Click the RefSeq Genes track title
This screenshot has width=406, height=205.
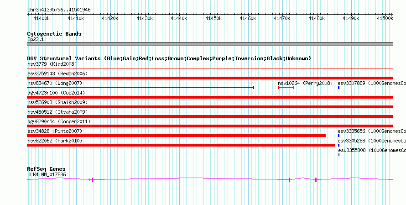[x=47, y=169]
